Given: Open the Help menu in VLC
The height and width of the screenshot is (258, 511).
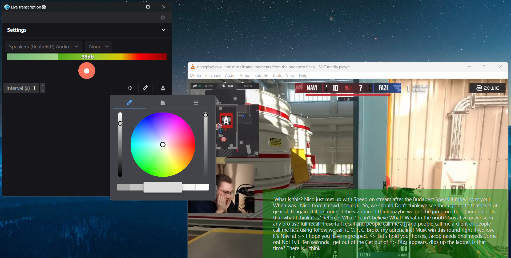Looking at the screenshot, I should coord(303,76).
